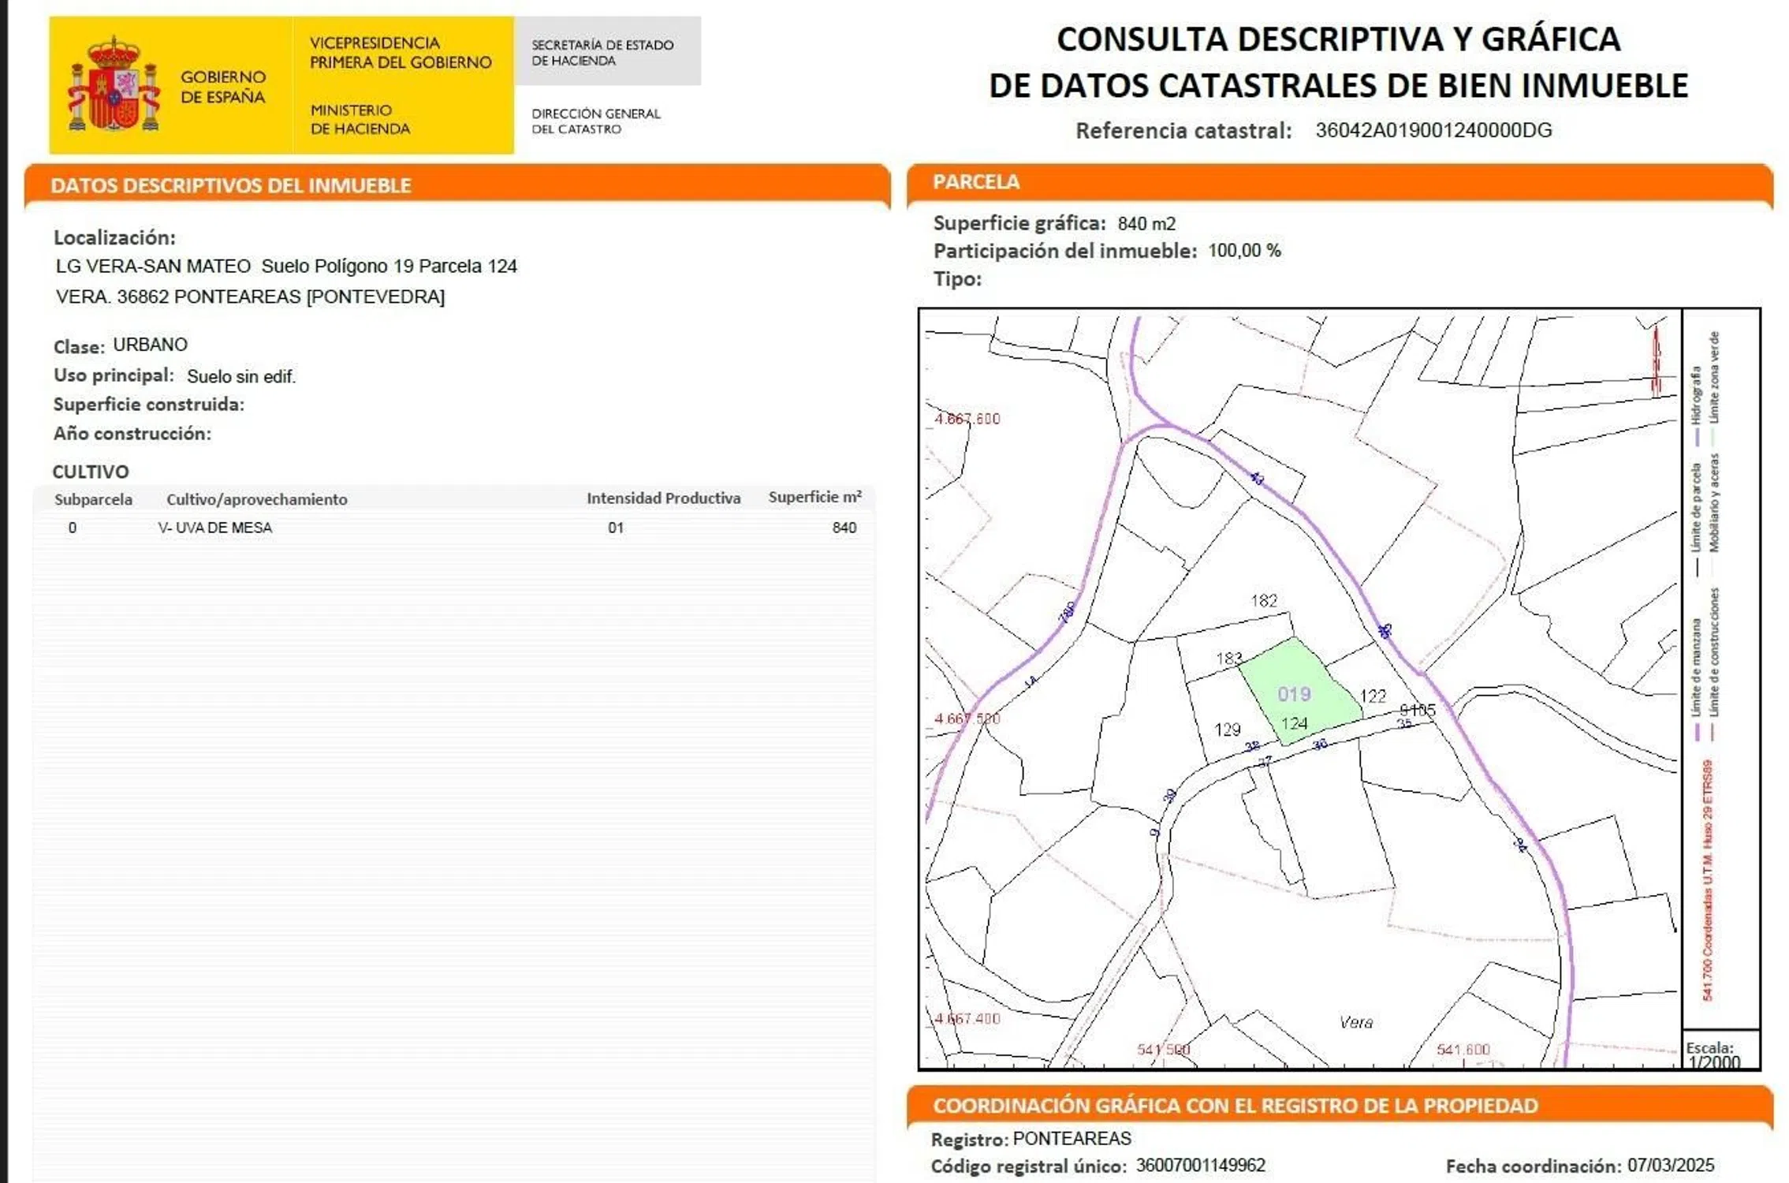Click the Datos Descriptivos del Inmueble header
The height and width of the screenshot is (1183, 1789).
click(231, 185)
